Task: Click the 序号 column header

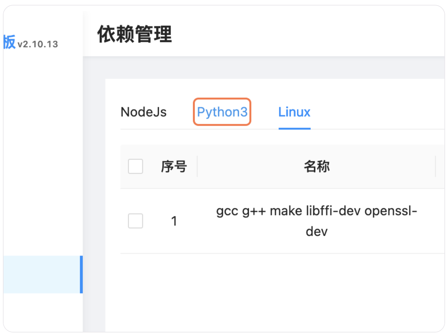Action: click(174, 167)
